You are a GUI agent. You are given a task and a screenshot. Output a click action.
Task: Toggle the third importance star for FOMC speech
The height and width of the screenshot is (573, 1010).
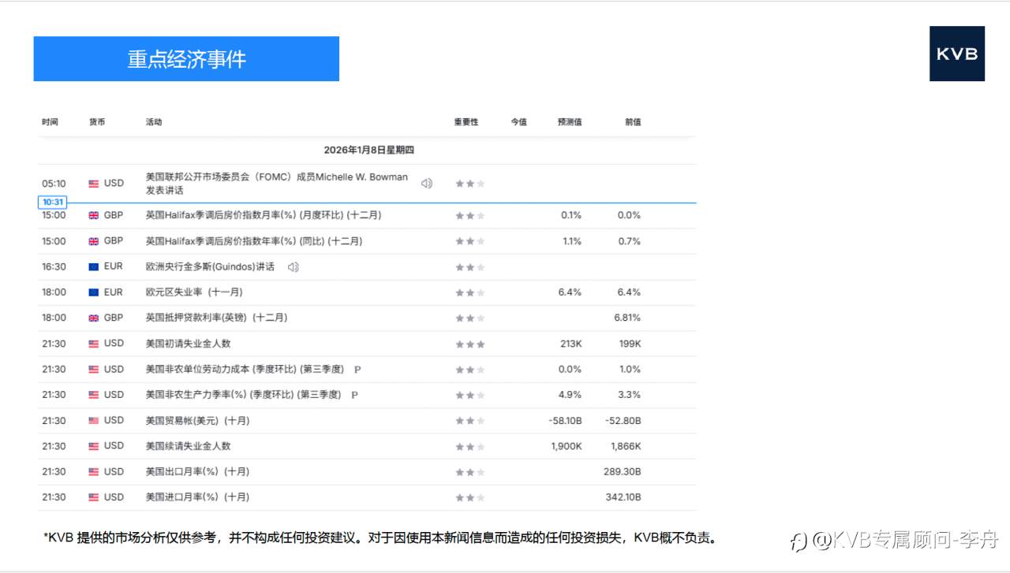point(479,183)
